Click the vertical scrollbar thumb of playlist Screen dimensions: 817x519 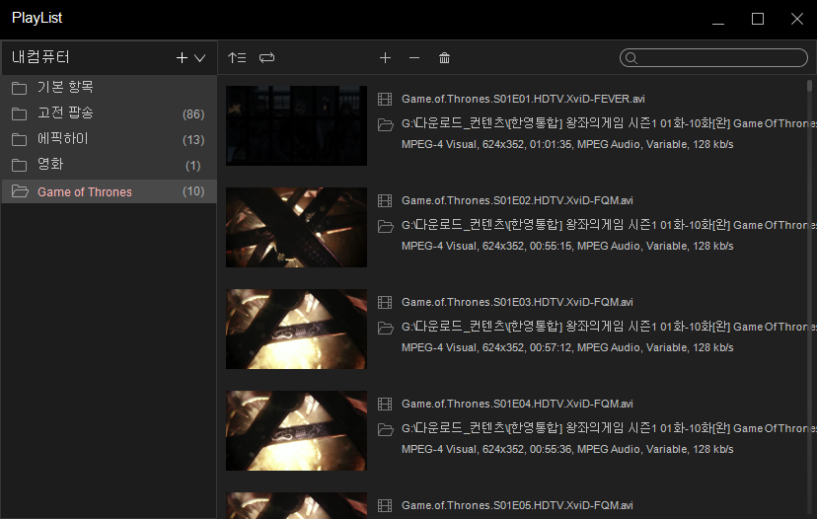809,86
